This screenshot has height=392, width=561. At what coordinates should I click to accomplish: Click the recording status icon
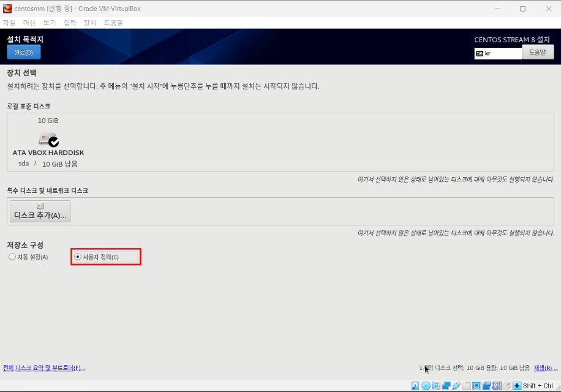[x=486, y=385]
